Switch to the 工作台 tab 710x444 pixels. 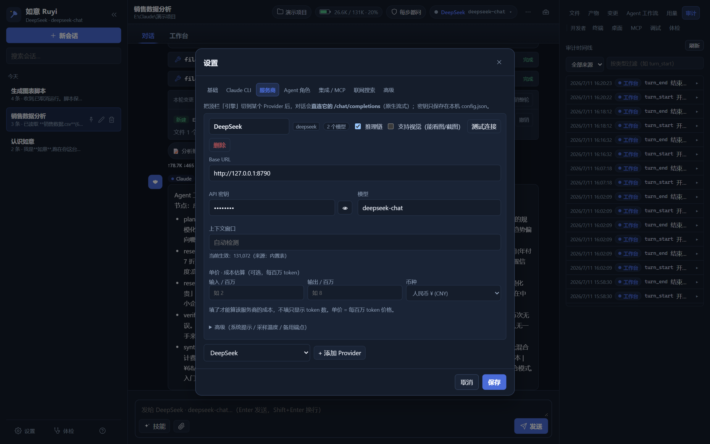(179, 36)
